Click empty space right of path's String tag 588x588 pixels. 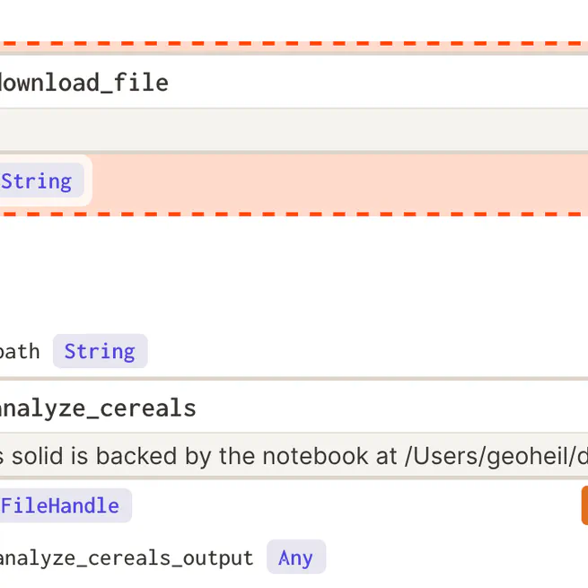click(359, 351)
